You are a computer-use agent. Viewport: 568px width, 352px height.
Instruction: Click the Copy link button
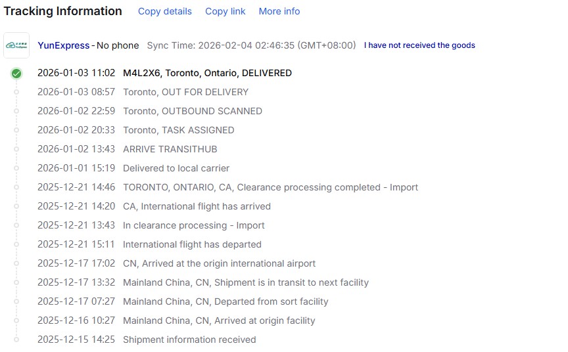[x=225, y=11]
